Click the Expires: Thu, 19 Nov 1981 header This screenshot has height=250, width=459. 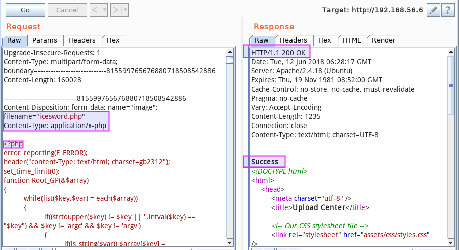click(317, 80)
